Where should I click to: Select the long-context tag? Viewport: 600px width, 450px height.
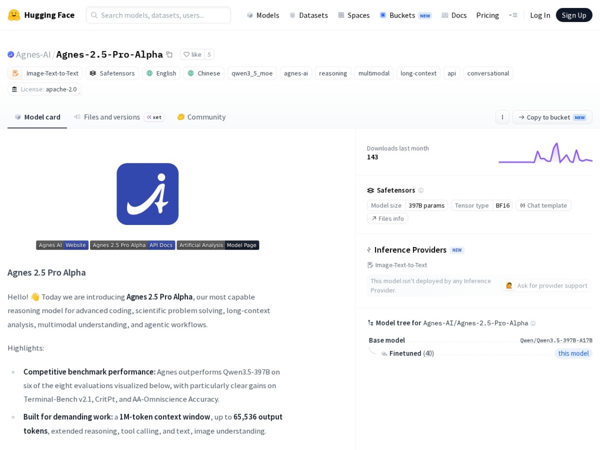(x=418, y=73)
